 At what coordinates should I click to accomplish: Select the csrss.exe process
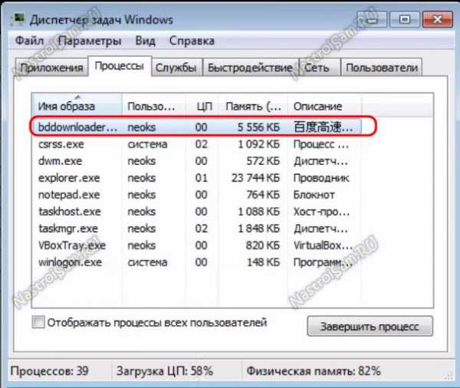[196, 144]
